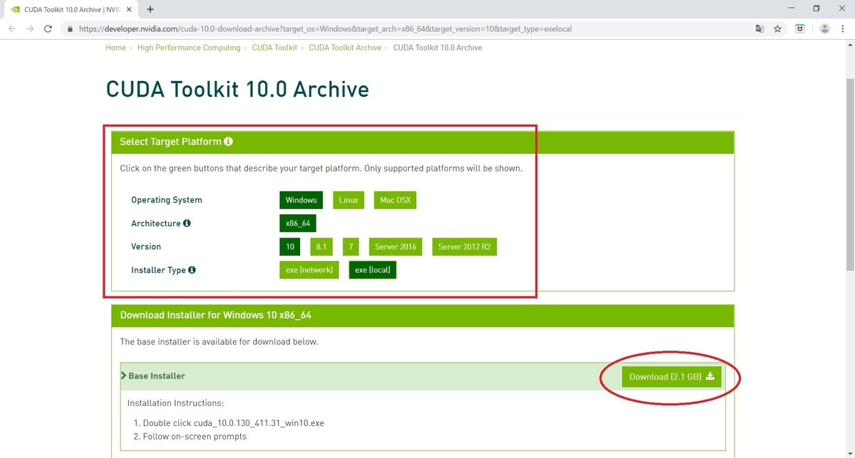Viewport: 855px width, 458px height.
Task: Open the CUDA Toolkit Archive breadcrumb
Action: pyautogui.click(x=345, y=48)
